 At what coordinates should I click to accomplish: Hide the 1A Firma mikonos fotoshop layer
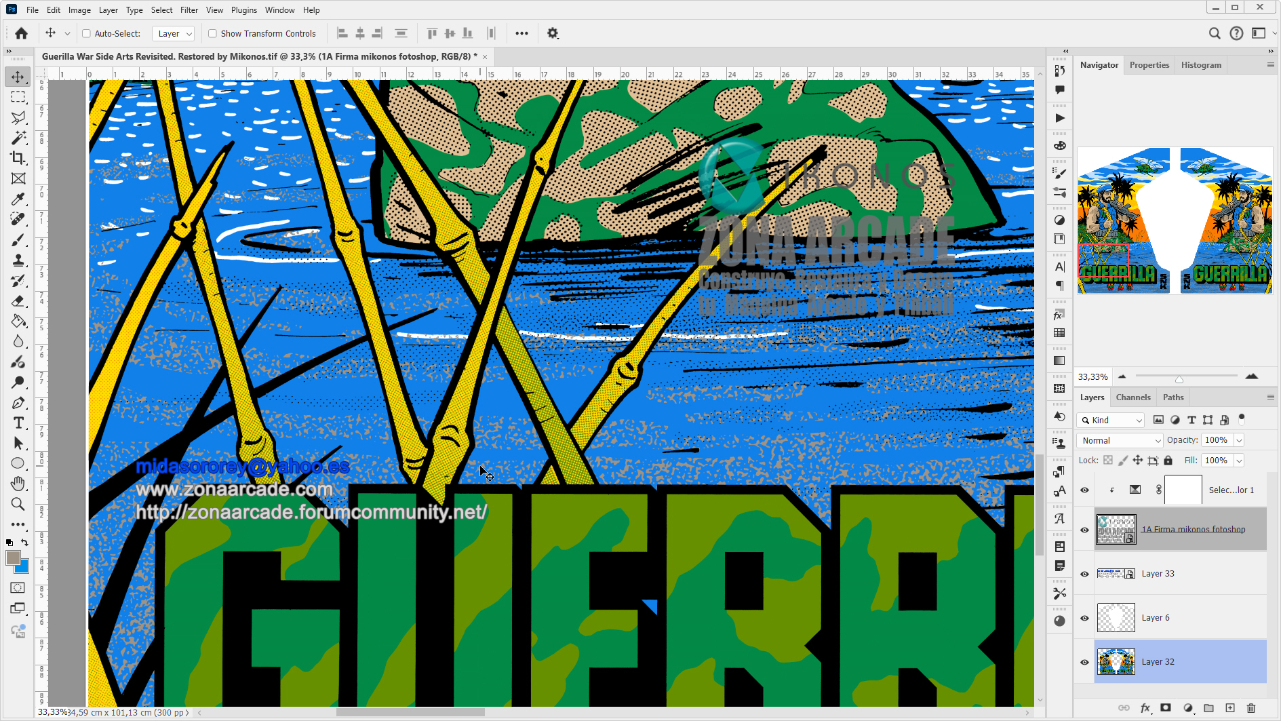coord(1084,530)
